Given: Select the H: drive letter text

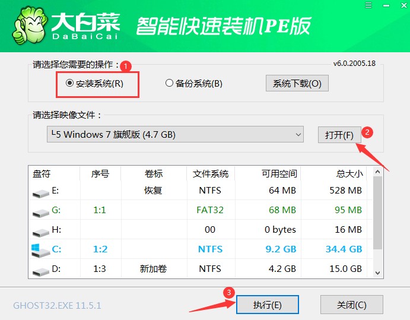Looking at the screenshot, I should point(56,230).
